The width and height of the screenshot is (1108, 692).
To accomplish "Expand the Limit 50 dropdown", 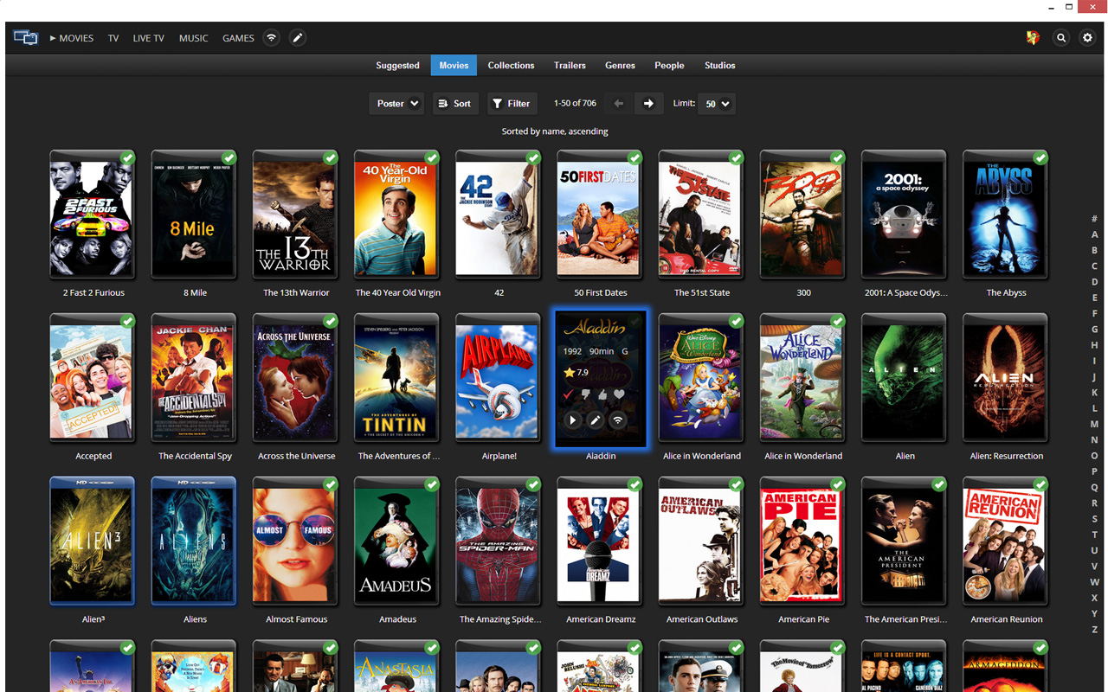I will click(x=716, y=104).
